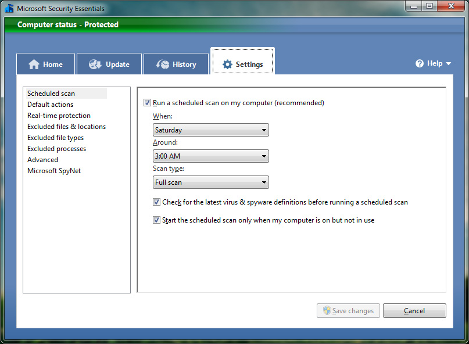Image resolution: width=469 pixels, height=344 pixels.
Task: Select Default actions in settings list
Action: (50, 105)
